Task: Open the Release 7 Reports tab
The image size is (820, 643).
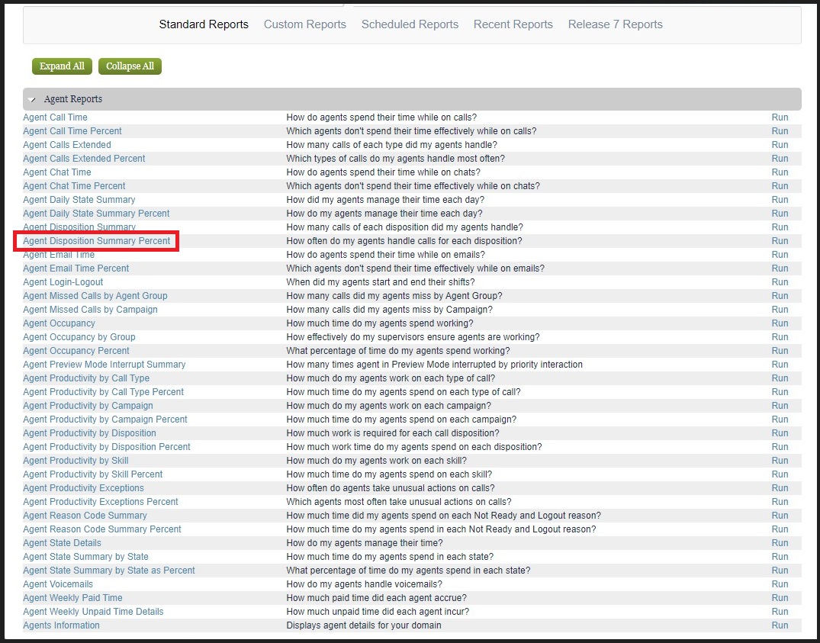Action: click(x=615, y=24)
